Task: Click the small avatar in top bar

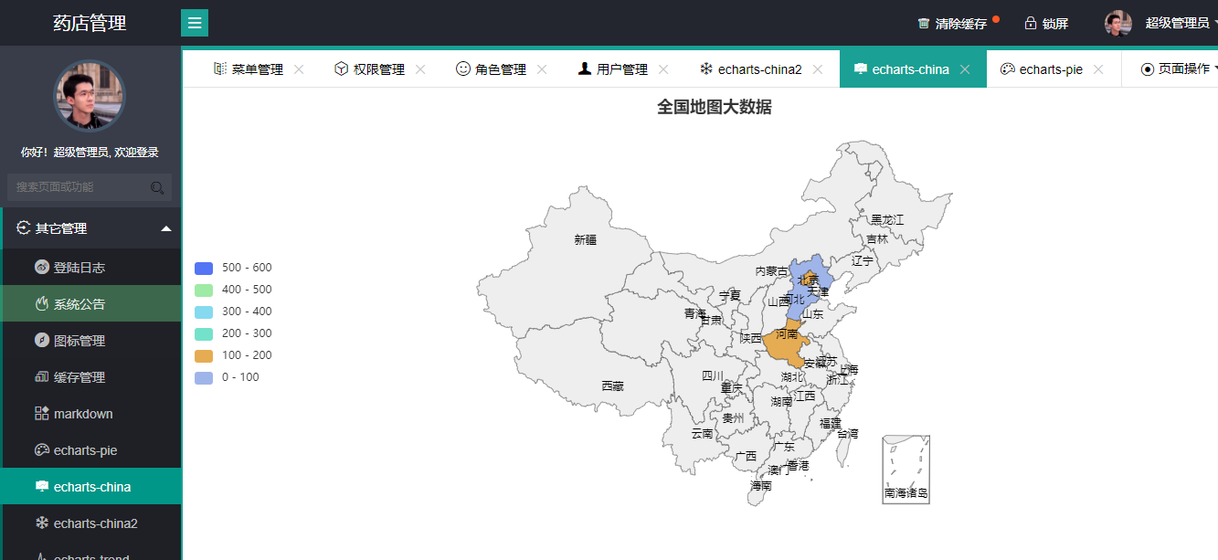Action: coord(1118,23)
